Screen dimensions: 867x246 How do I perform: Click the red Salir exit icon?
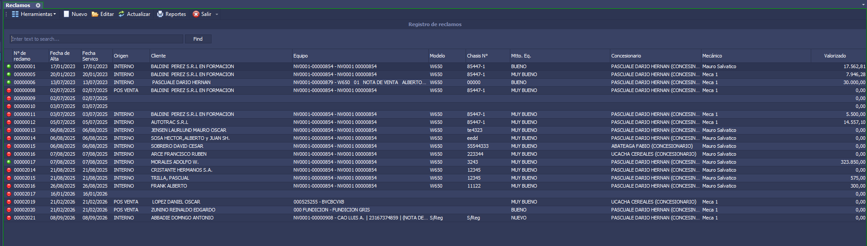pos(196,14)
